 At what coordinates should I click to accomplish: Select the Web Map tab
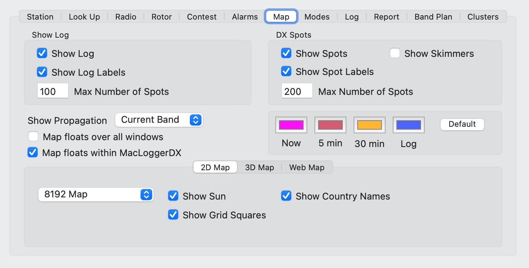pyautogui.click(x=307, y=167)
